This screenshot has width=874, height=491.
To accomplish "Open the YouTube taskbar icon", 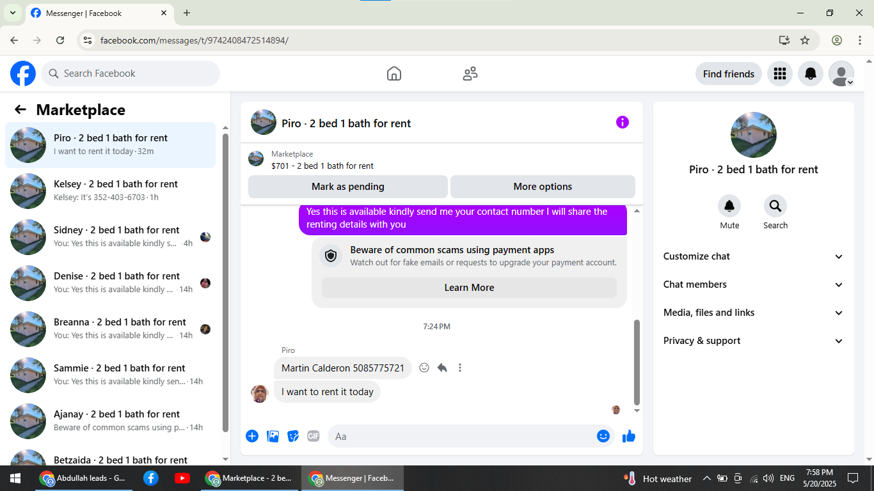I will click(x=182, y=478).
